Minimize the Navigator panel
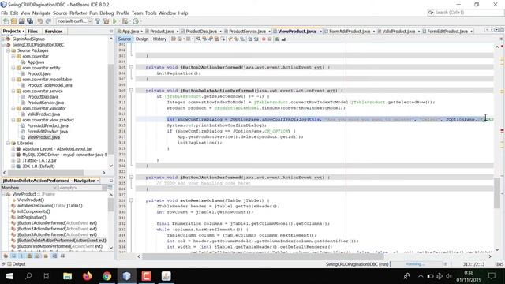The width and height of the screenshot is (505, 284). tap(111, 181)
